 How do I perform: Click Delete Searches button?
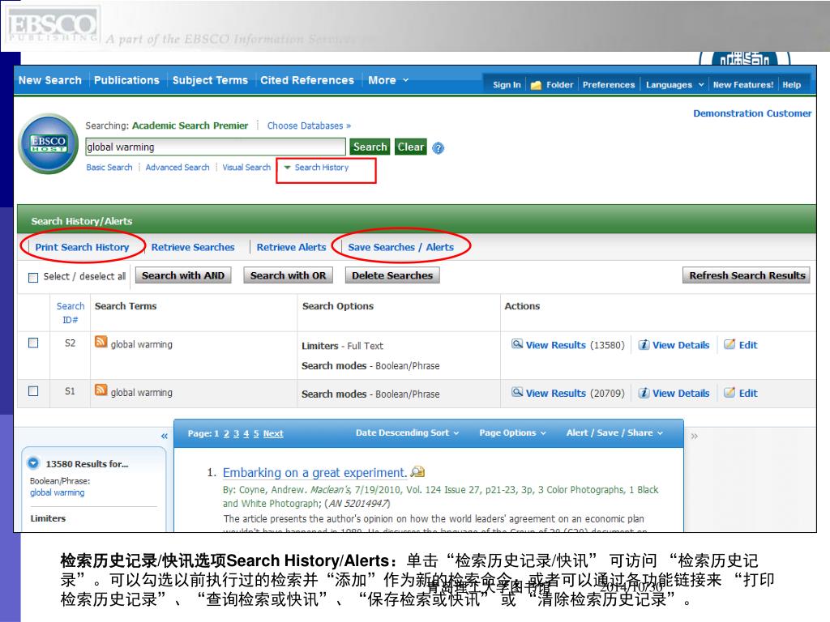[392, 275]
